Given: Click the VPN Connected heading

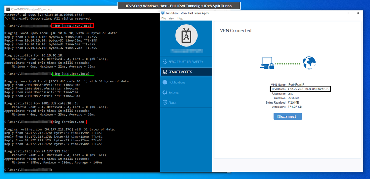Looking at the screenshot, I should point(236,30).
